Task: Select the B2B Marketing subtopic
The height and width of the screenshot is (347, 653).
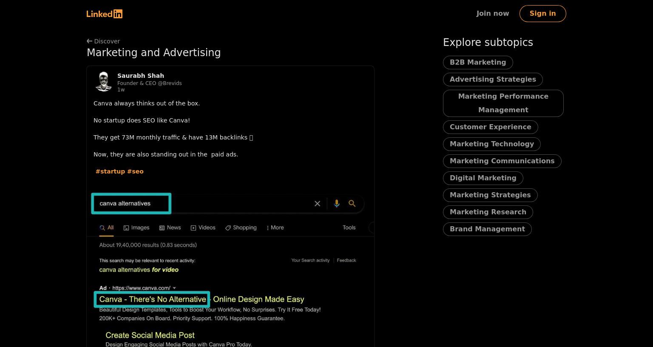Action: 478,63
